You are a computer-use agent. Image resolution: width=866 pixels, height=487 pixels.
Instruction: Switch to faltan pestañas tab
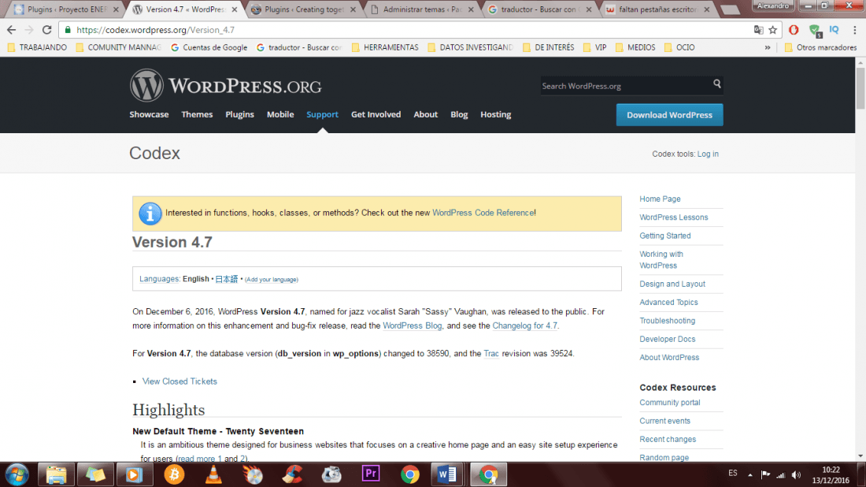657,9
